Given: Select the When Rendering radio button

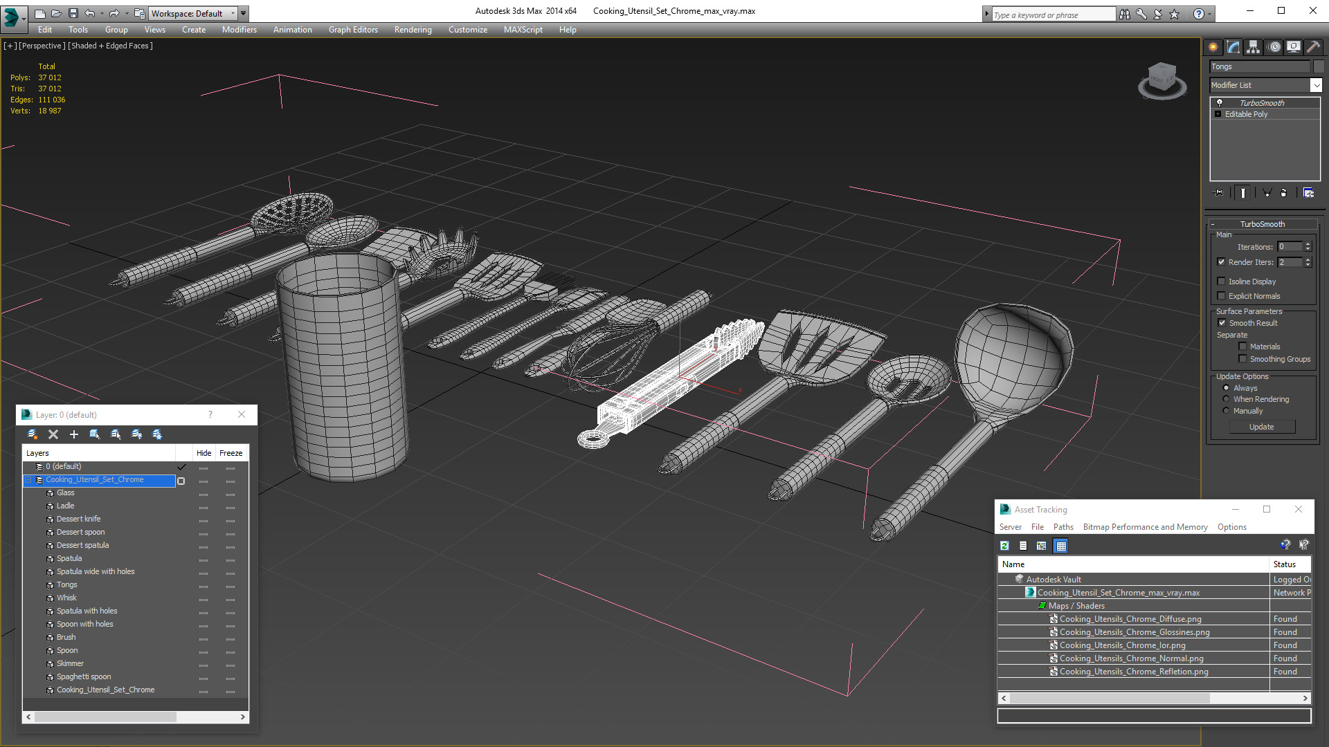Looking at the screenshot, I should point(1227,399).
